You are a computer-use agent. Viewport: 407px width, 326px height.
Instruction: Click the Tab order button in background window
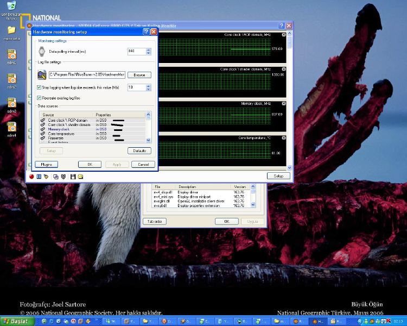point(155,222)
